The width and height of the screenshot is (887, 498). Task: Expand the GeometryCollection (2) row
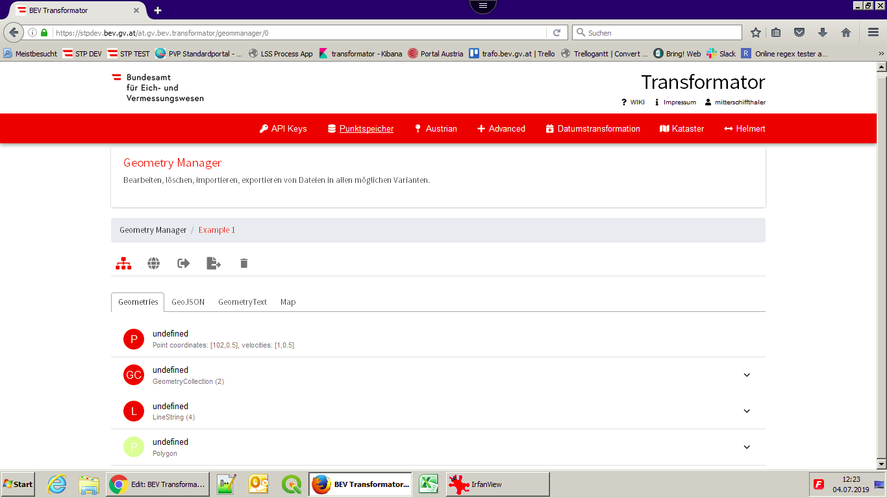pos(747,375)
